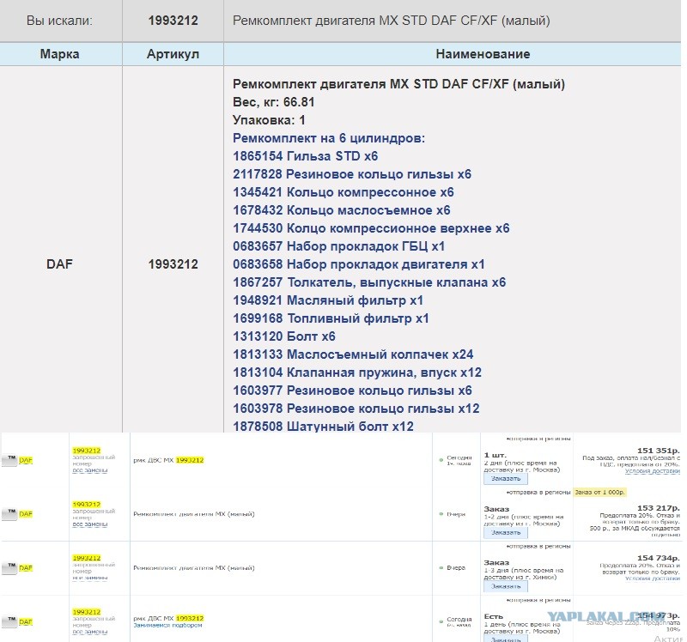Click the line '1699168 Топливный фильтр x1'
This screenshot has height=642, width=687.
(331, 318)
